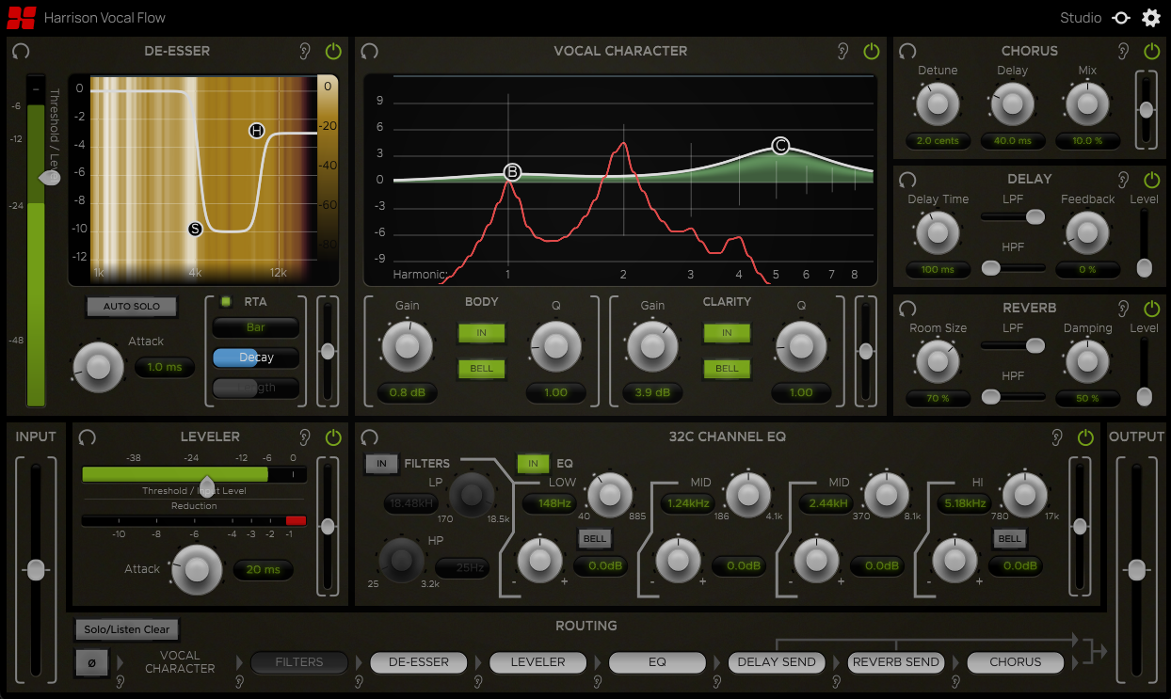Click the Delay LPF slider

[x=1013, y=216]
